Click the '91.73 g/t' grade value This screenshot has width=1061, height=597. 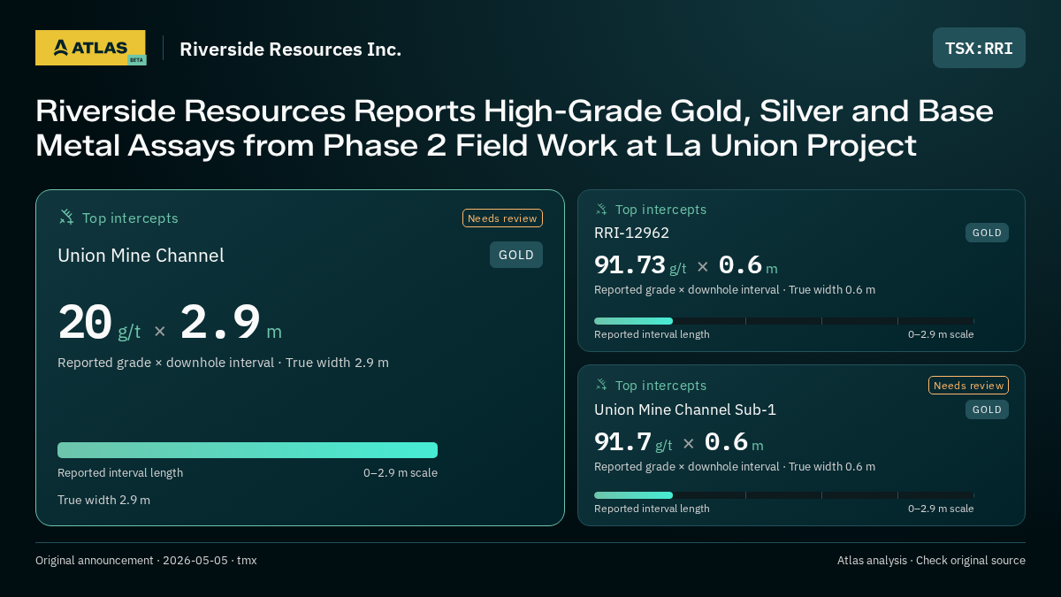coord(640,265)
